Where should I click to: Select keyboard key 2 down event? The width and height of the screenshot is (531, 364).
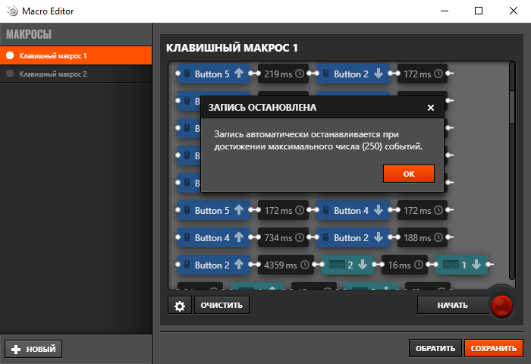(347, 265)
